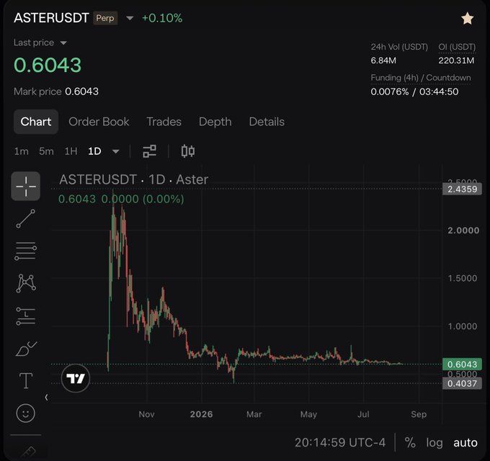Image resolution: width=490 pixels, height=461 pixels.
Task: Select the long position forecasting tool
Action: point(26,315)
